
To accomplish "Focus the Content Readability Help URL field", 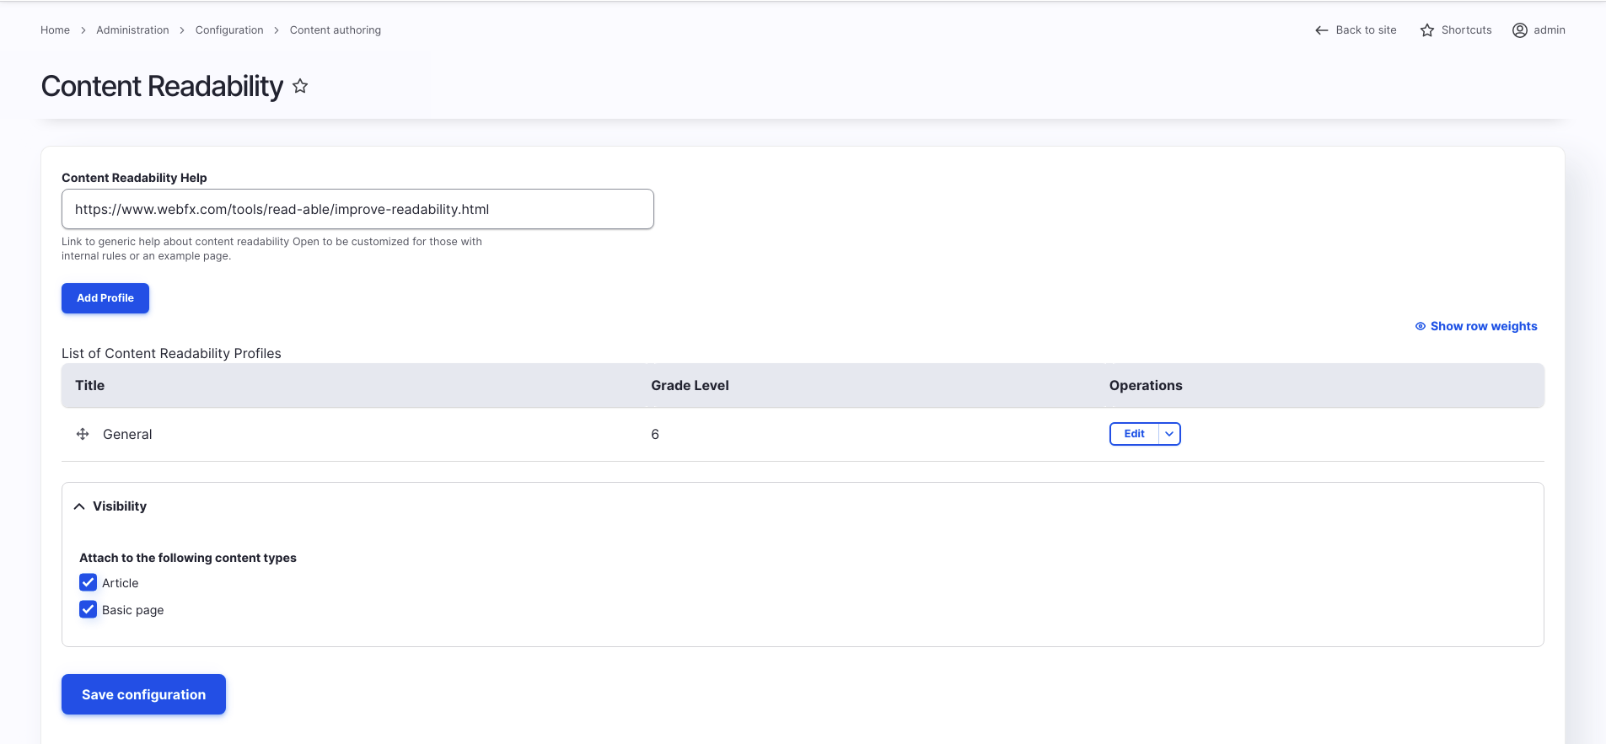I will pyautogui.click(x=357, y=209).
